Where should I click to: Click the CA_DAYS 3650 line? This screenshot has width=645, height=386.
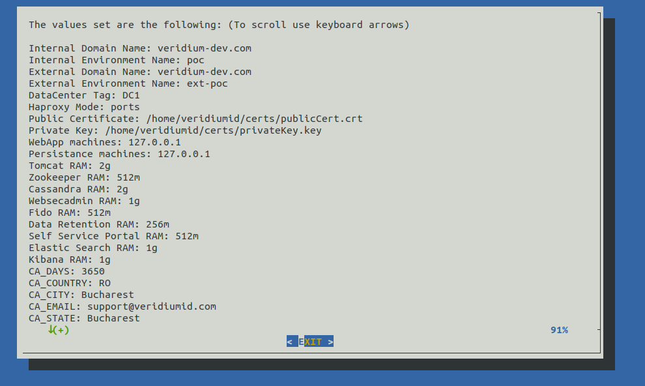click(x=66, y=271)
